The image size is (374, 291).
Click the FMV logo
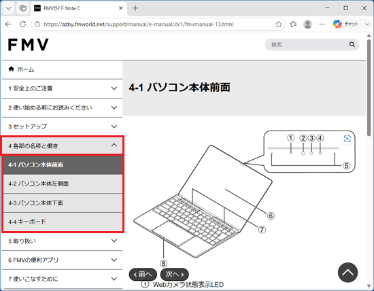click(x=29, y=45)
